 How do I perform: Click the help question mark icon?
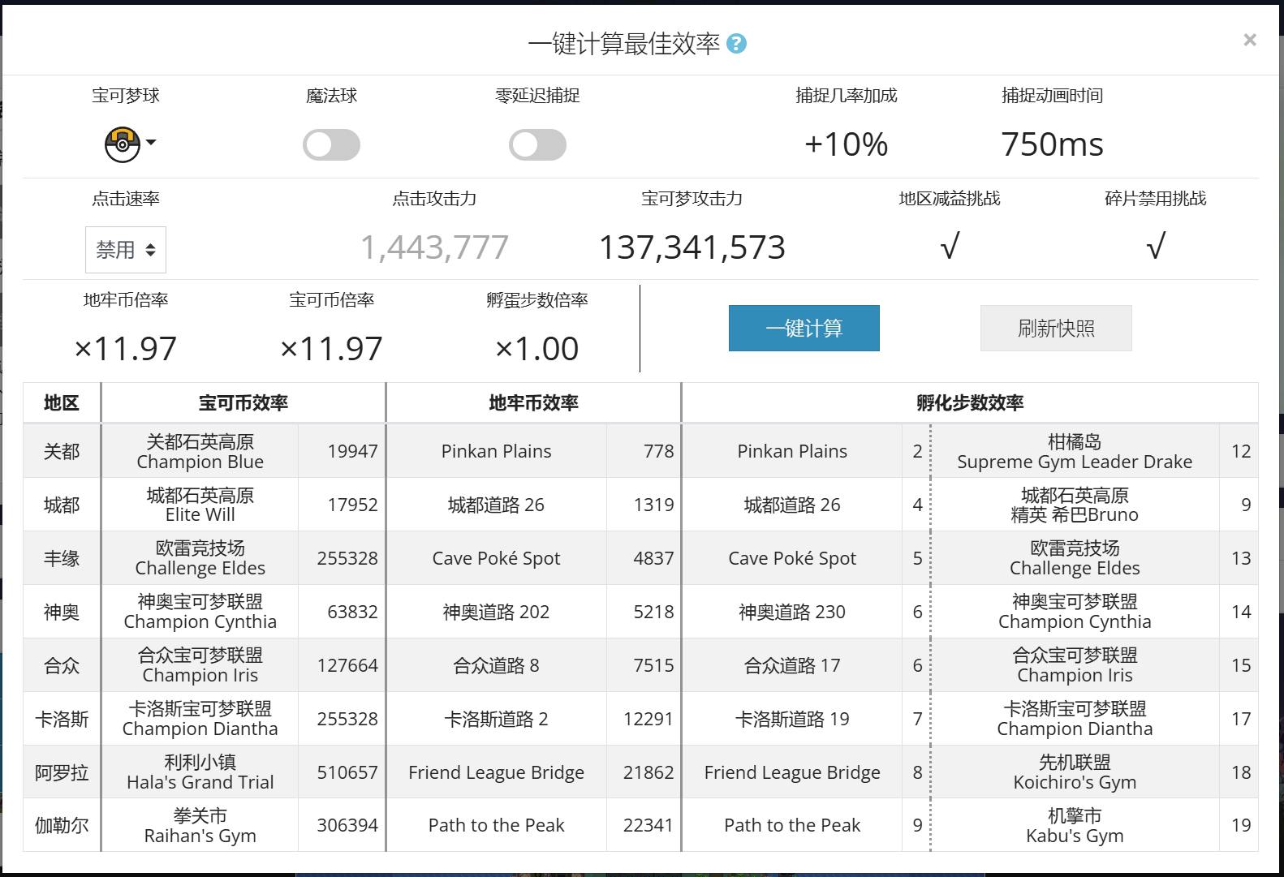pyautogui.click(x=736, y=44)
